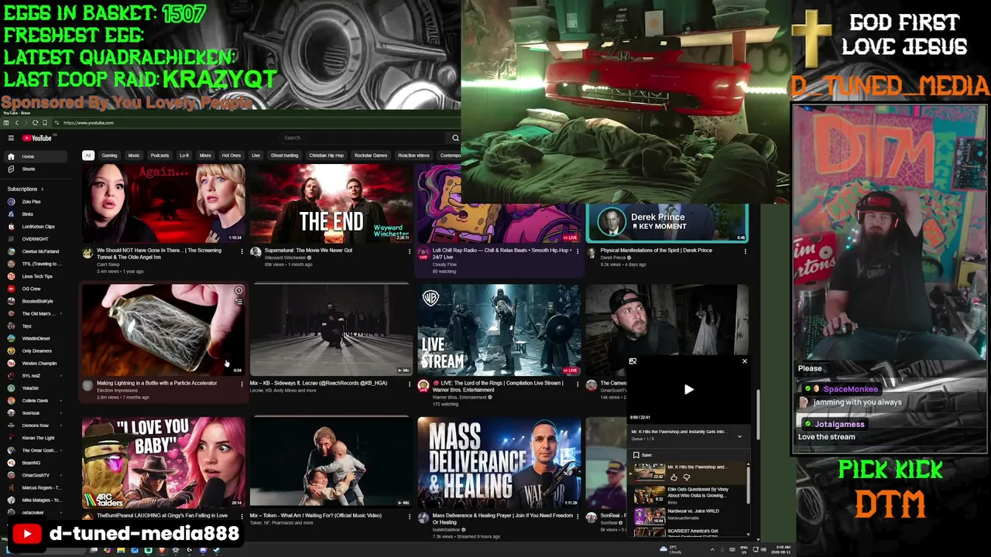The height and width of the screenshot is (557, 991).
Task: Select the Lo-fi filter chip
Action: click(184, 155)
